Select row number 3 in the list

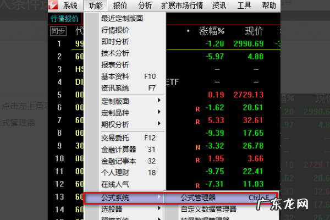[x=59, y=69]
